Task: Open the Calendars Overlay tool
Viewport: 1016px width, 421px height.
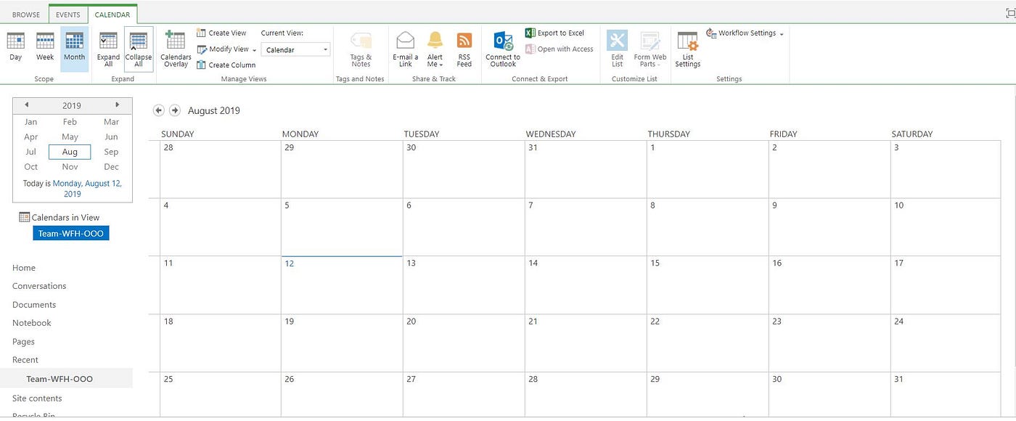Action: [175, 47]
